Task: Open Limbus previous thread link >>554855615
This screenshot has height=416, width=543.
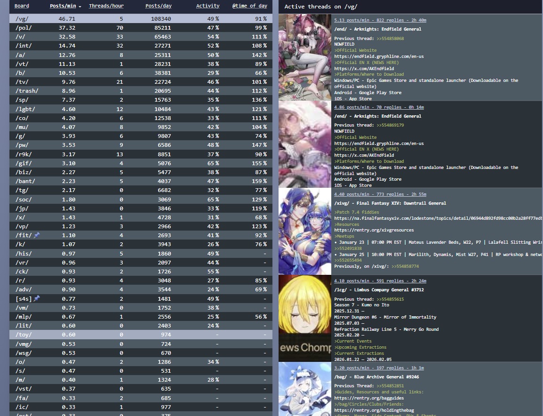Action: (x=390, y=299)
